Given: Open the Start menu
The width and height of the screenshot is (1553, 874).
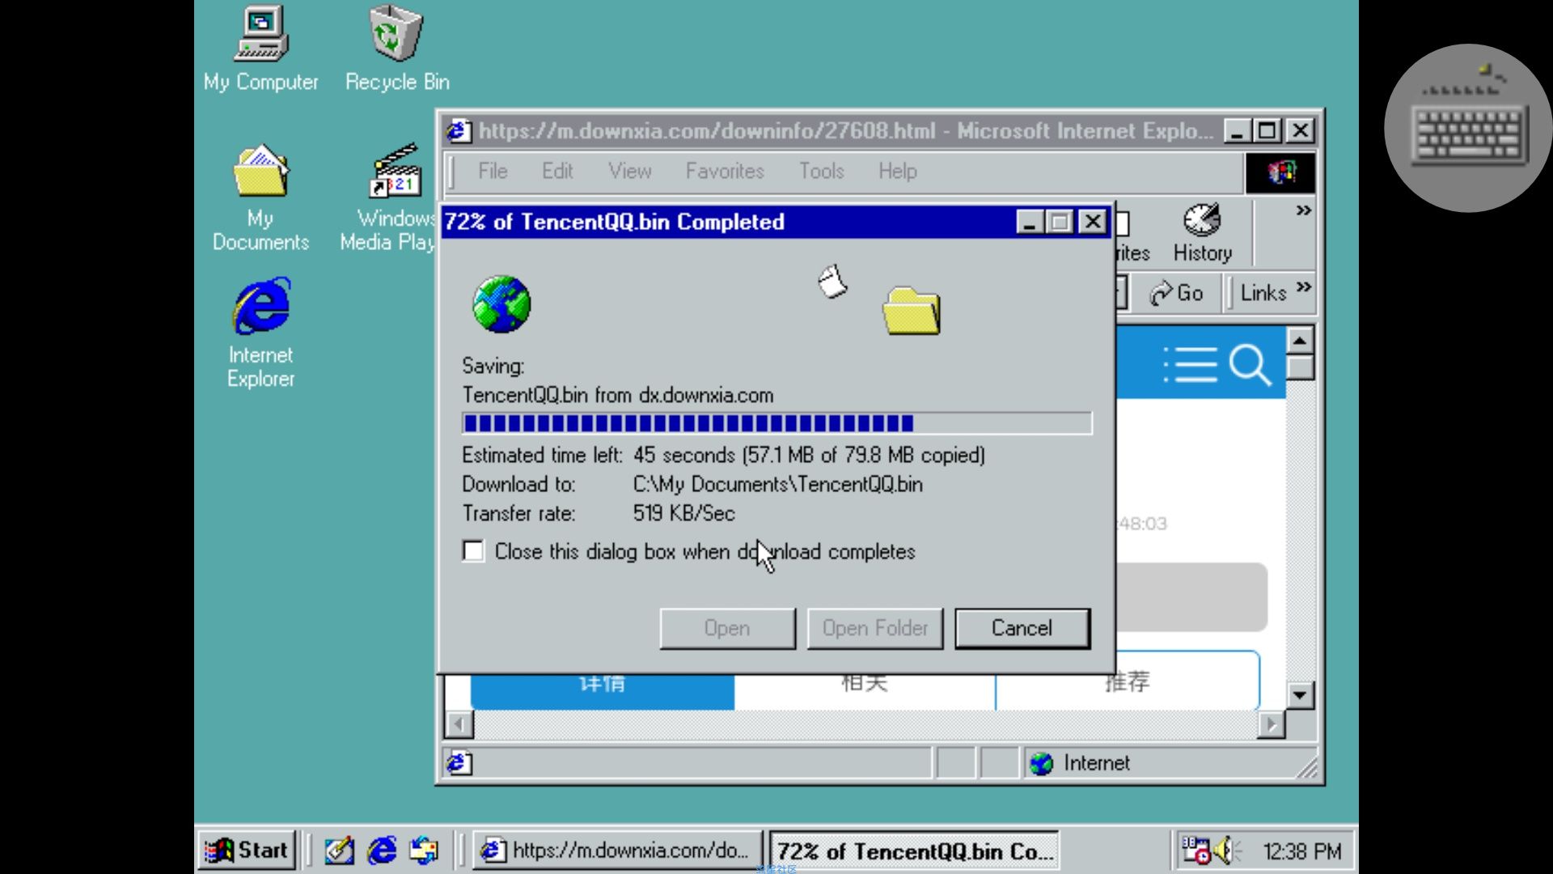Looking at the screenshot, I should click(x=247, y=851).
